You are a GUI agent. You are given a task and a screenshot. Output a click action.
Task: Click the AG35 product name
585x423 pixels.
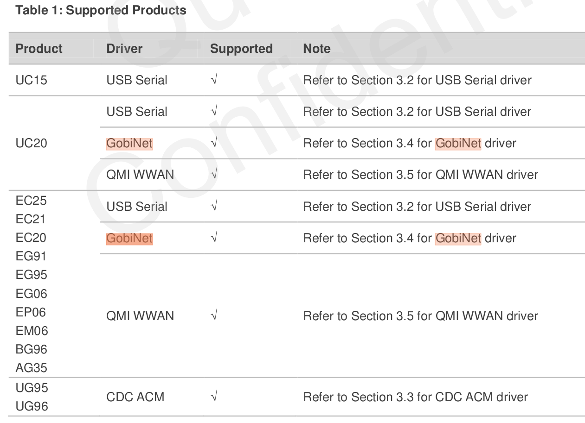32,368
